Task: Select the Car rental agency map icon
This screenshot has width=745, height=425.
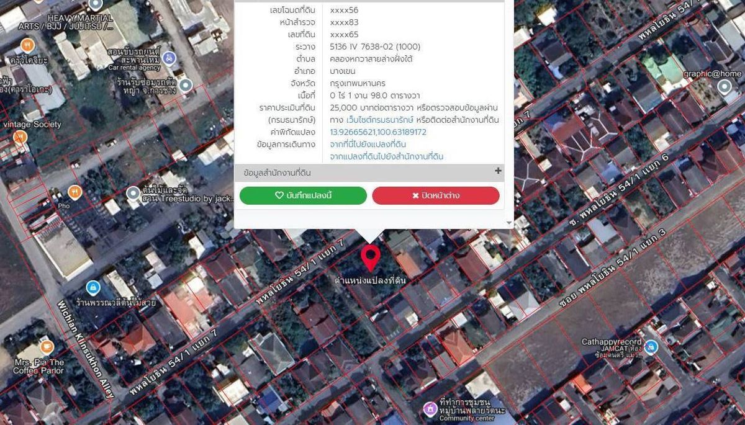Action: 168,58
